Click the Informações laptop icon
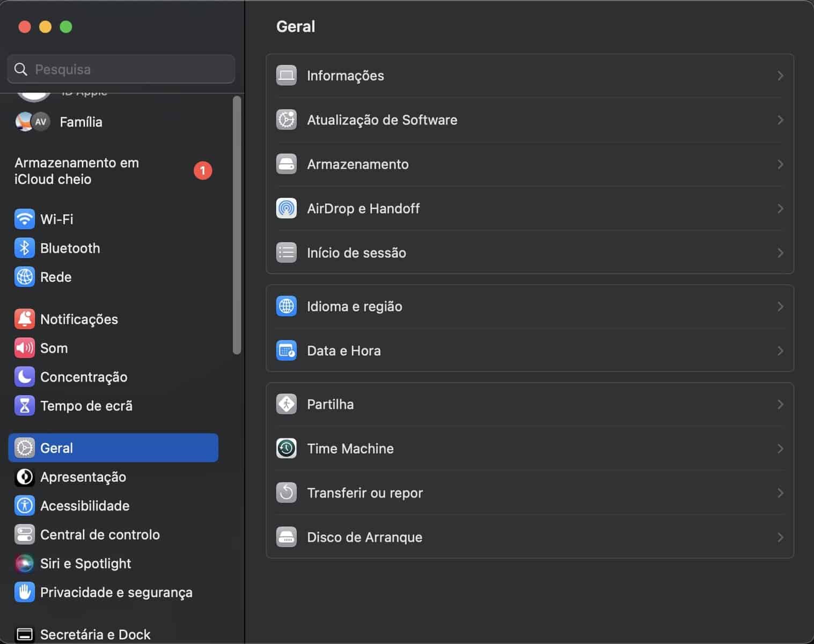The width and height of the screenshot is (814, 644). point(287,76)
